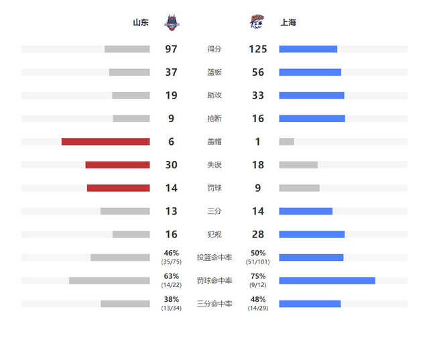
Task: Open the 上海 team name link
Action: coord(288,22)
